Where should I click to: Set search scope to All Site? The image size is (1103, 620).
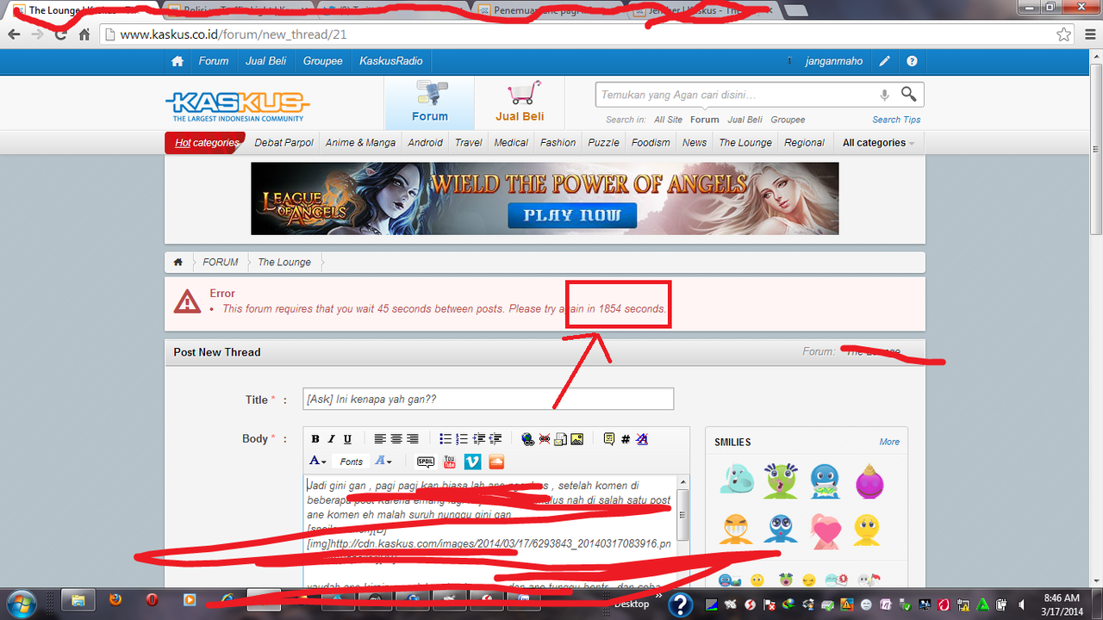(x=668, y=120)
